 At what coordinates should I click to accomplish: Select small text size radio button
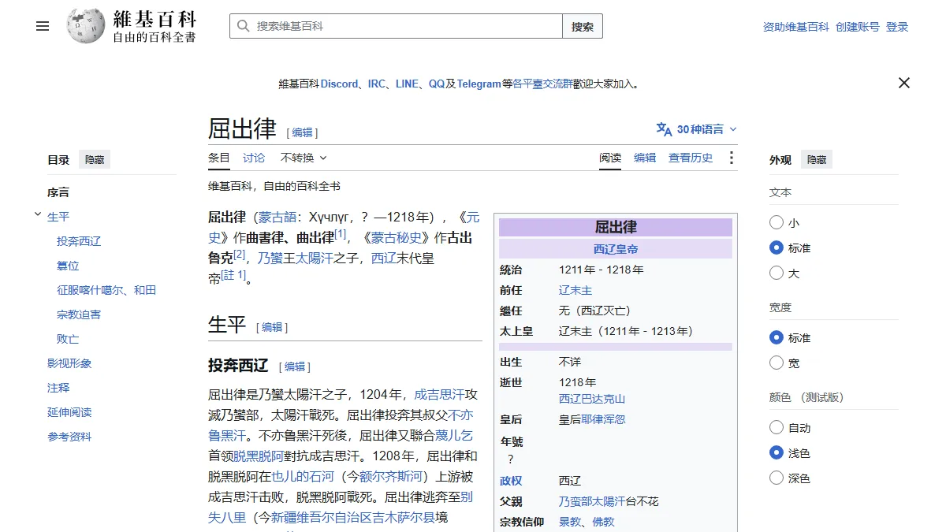click(777, 223)
